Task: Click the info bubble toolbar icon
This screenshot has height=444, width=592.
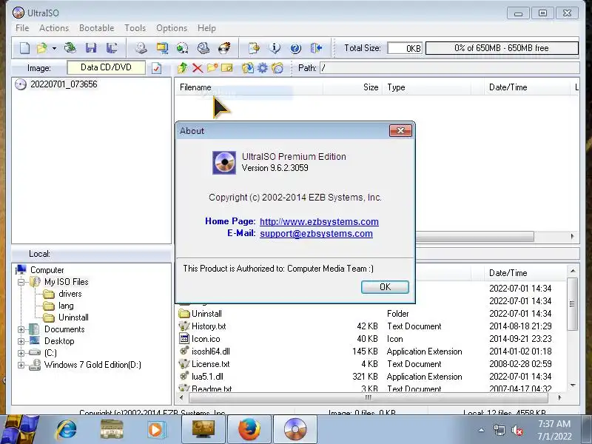Action: click(275, 48)
